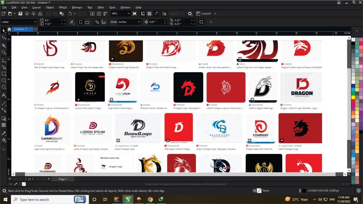Open the Object menu
363x204 pixels.
50,7
